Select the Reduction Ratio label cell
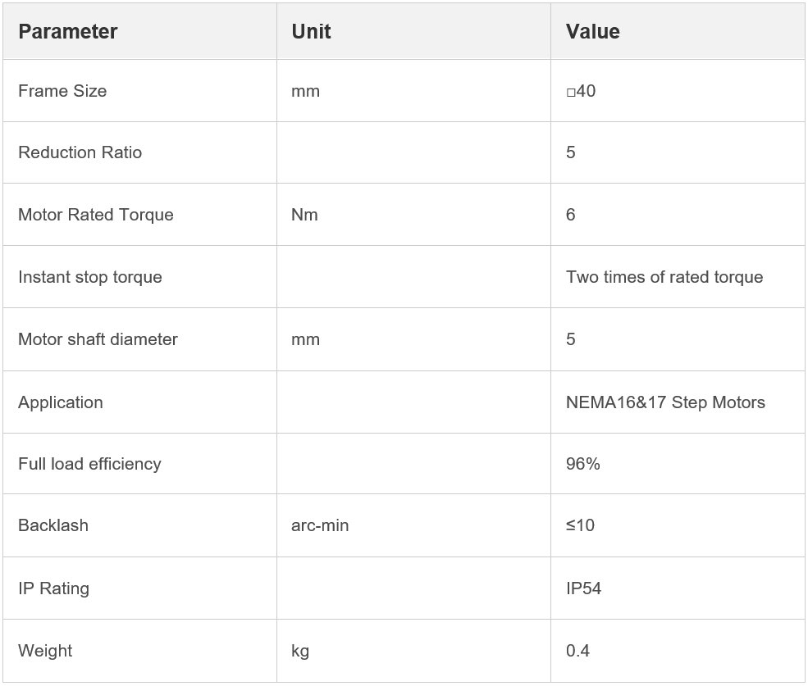Viewport: 808px width, 686px height. tap(80, 152)
